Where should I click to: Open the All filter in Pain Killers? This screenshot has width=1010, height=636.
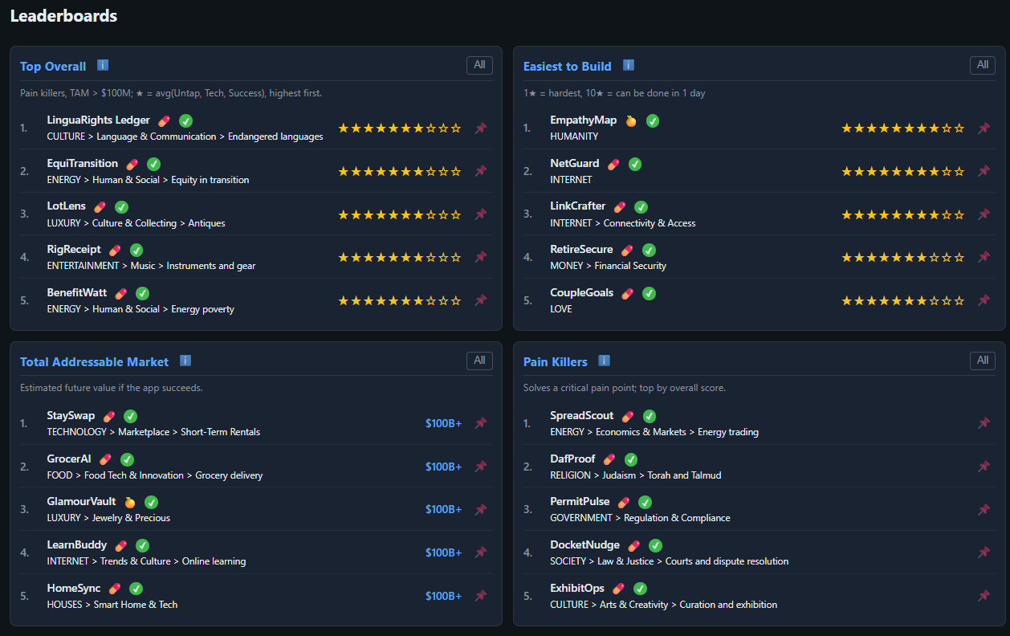pyautogui.click(x=982, y=361)
